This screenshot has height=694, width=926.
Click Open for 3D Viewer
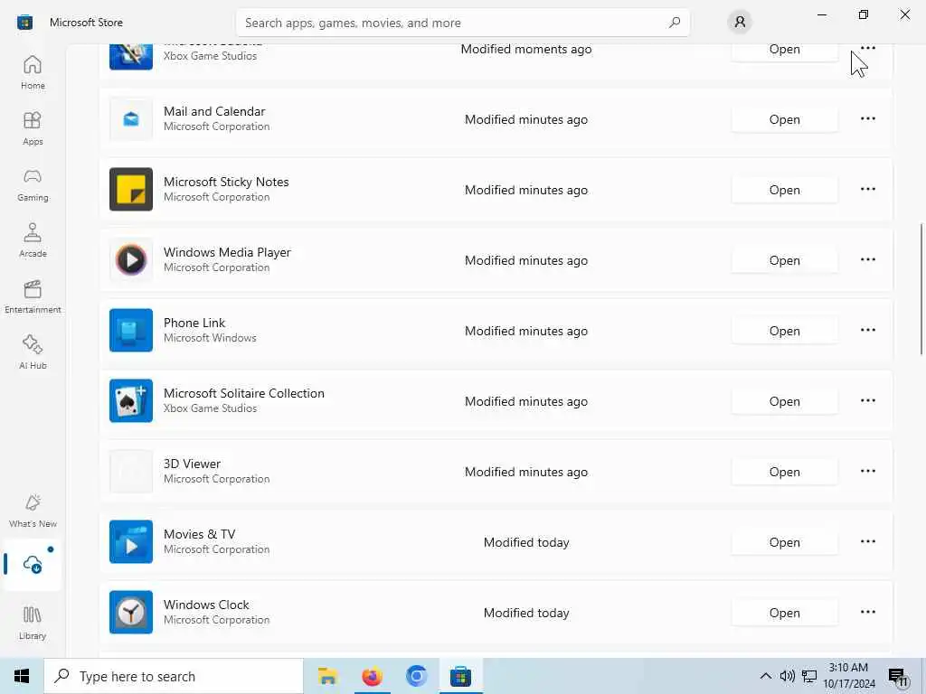[784, 471]
